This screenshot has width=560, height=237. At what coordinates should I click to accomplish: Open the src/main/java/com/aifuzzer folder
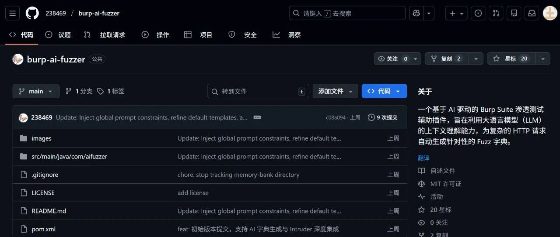pos(69,156)
